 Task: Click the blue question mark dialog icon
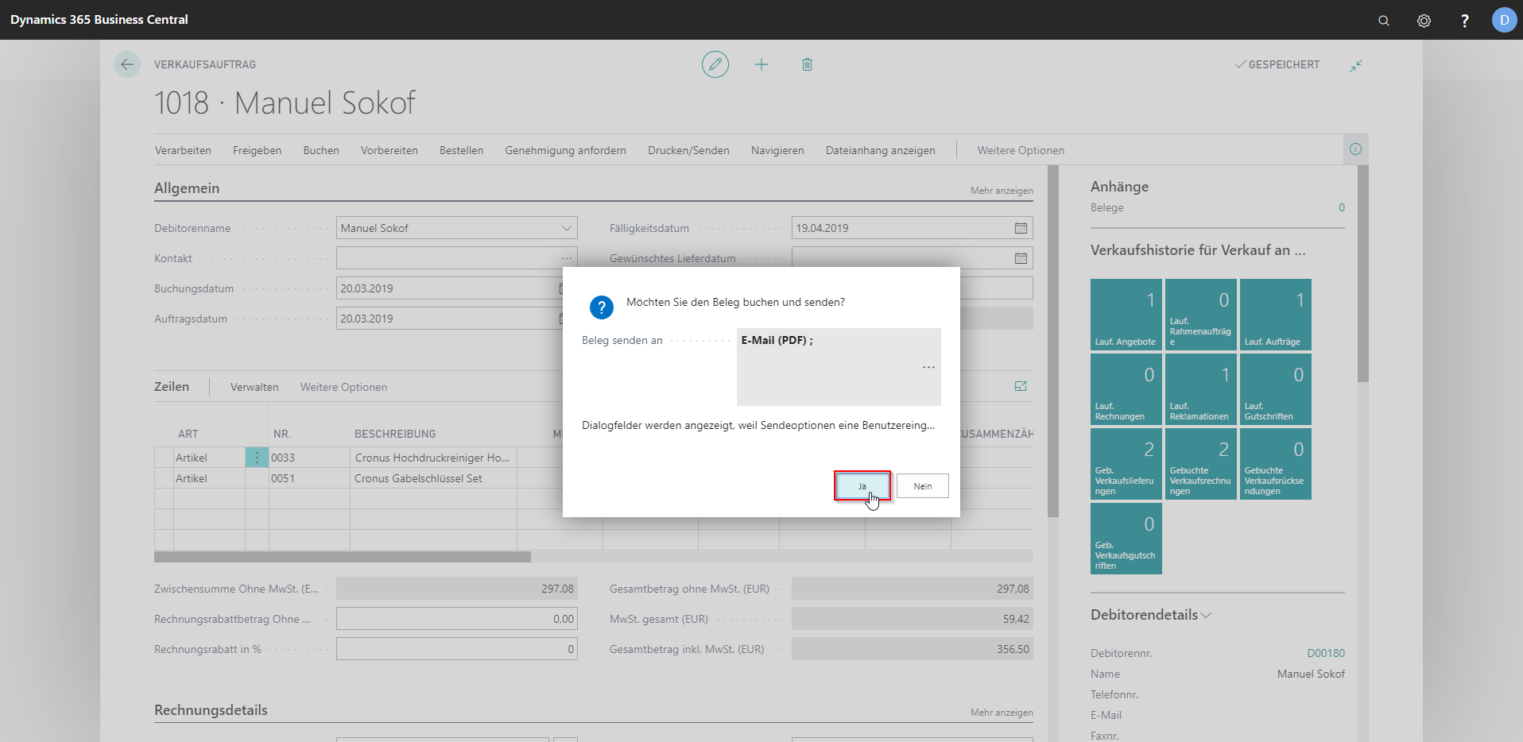pyautogui.click(x=602, y=307)
